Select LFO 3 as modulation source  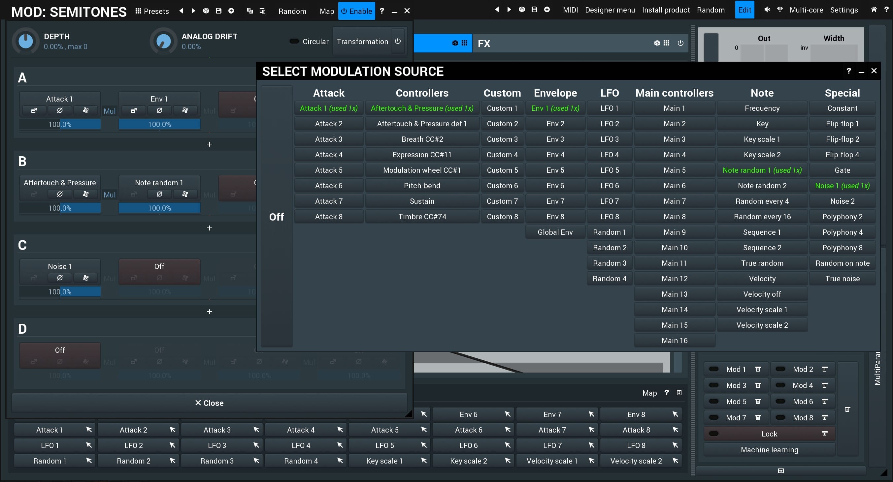pyautogui.click(x=609, y=139)
